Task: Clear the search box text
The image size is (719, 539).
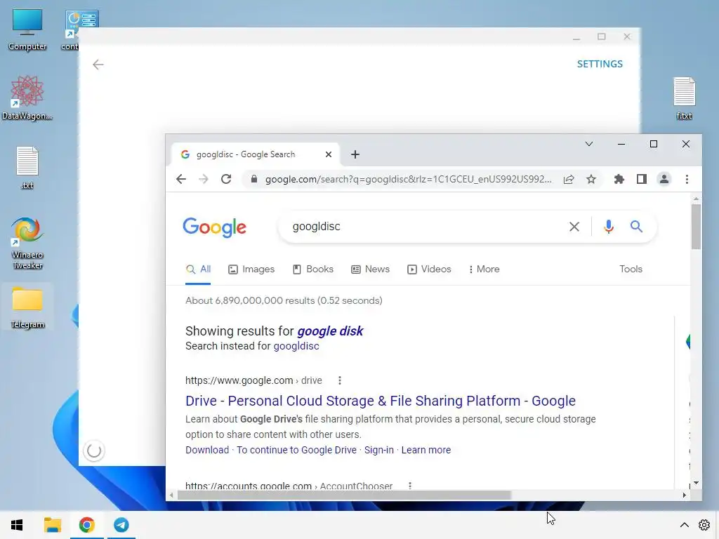Action: [x=574, y=227]
